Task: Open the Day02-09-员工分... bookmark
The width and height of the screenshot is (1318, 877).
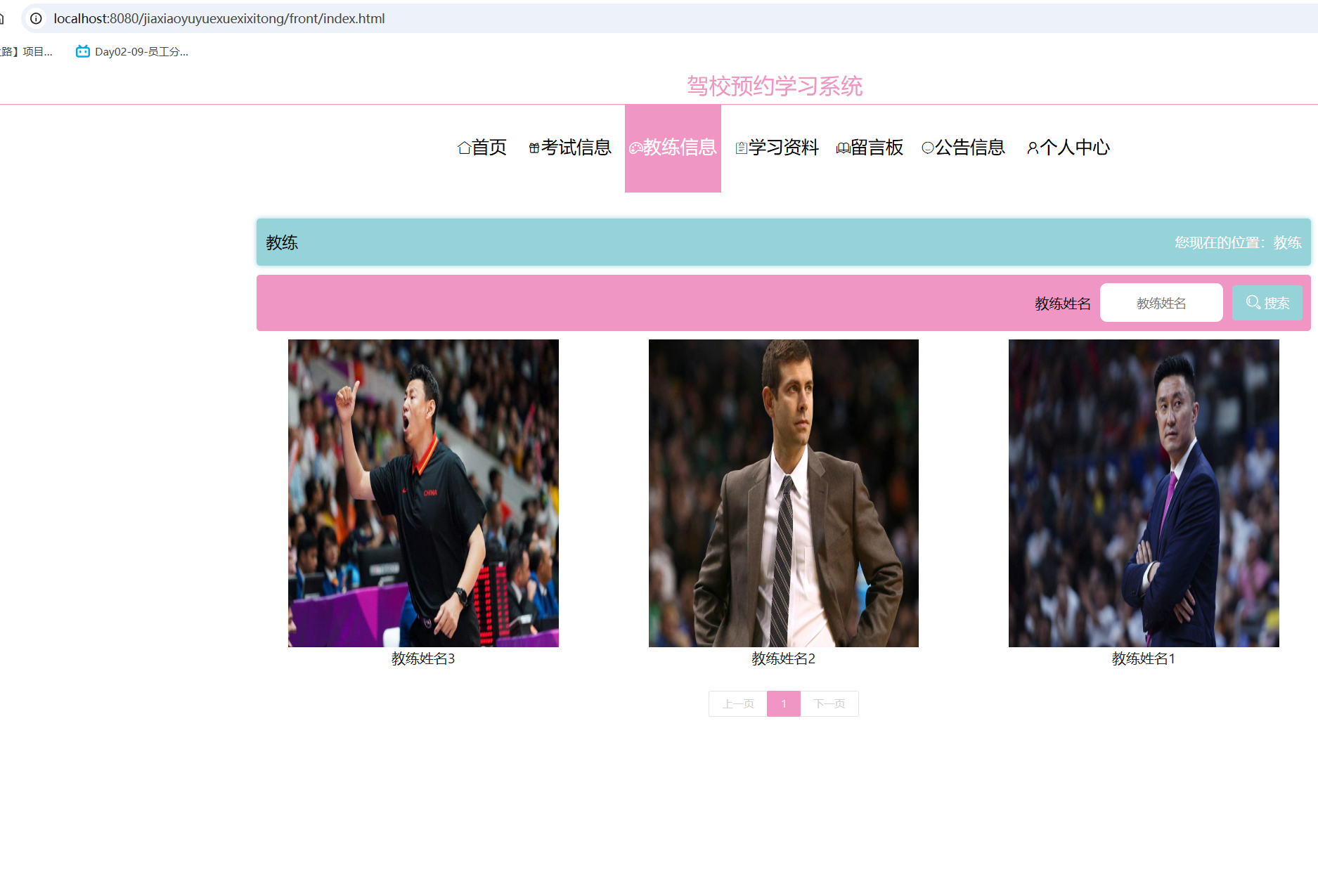Action: [132, 51]
